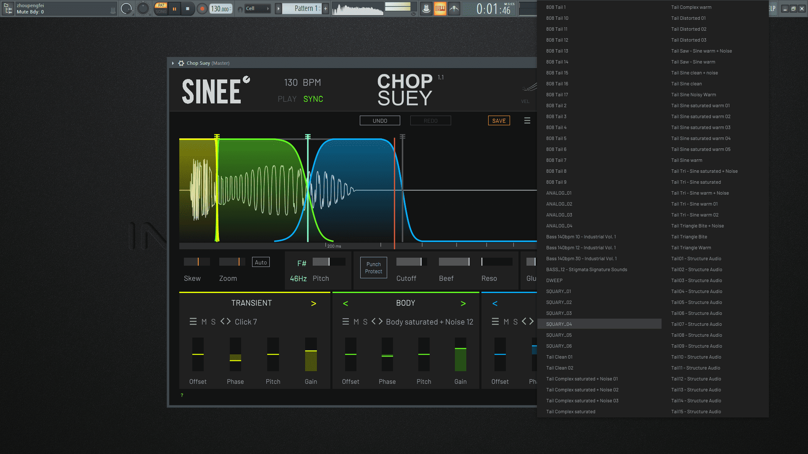The width and height of the screenshot is (808, 454).
Task: Click the Cutoff slider
Action: tap(412, 262)
